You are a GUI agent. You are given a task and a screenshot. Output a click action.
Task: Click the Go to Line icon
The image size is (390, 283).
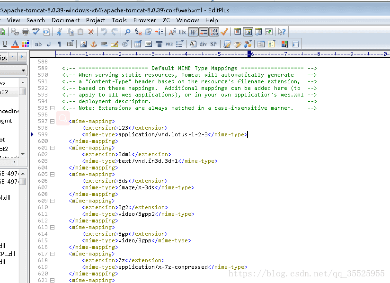click(x=159, y=32)
